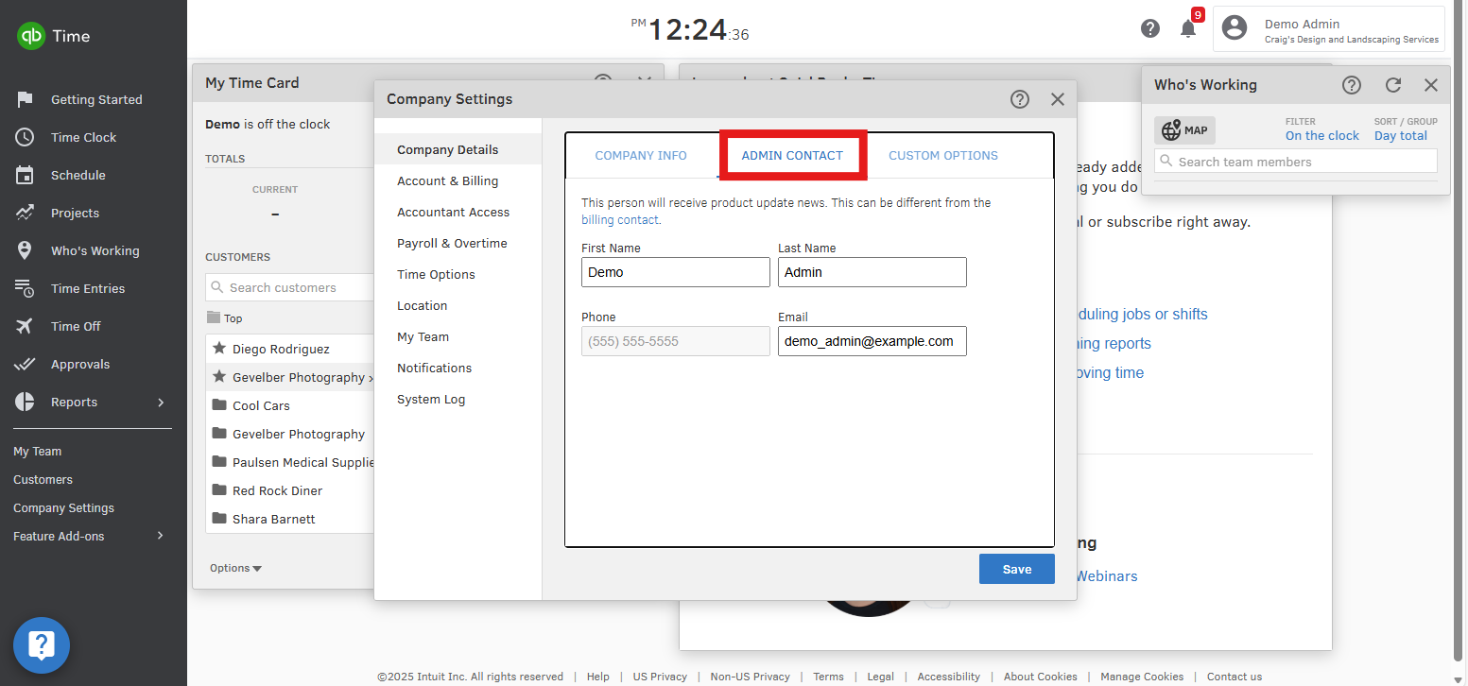Viewport: 1468px width, 686px height.
Task: Click the MAP button in Who's Working
Action: click(1184, 130)
